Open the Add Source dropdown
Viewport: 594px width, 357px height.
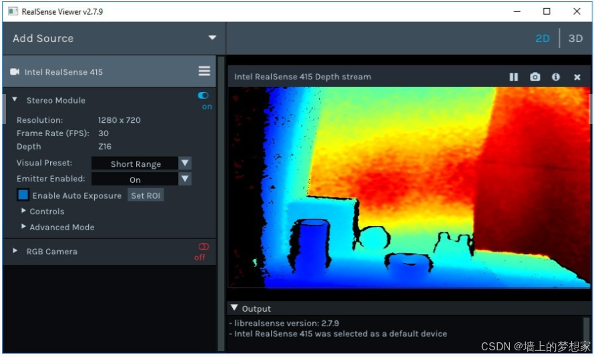point(212,37)
